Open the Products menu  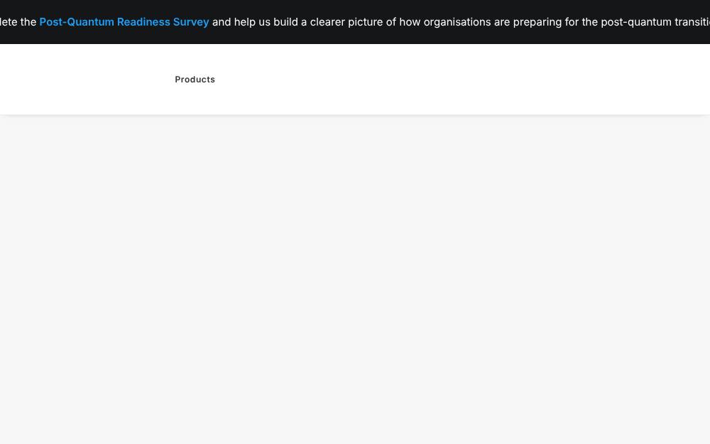[x=195, y=80]
